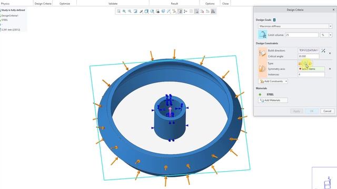
Task: Select the middle symmetry Type option
Action: [305, 64]
